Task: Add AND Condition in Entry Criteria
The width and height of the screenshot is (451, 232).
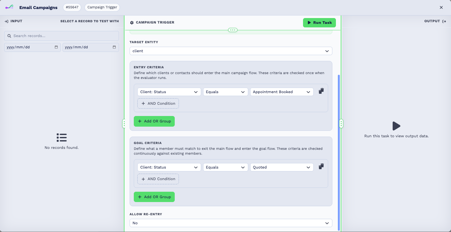Action: (158, 103)
